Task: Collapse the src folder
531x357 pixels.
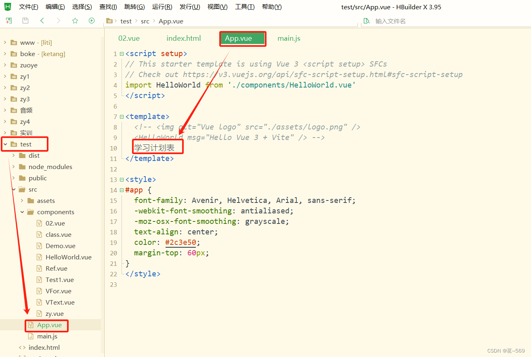Action: point(13,189)
